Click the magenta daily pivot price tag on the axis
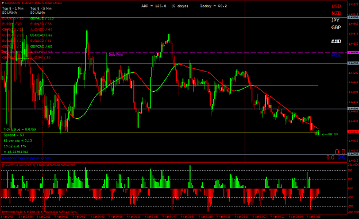359x219 pixels. click(353, 53)
